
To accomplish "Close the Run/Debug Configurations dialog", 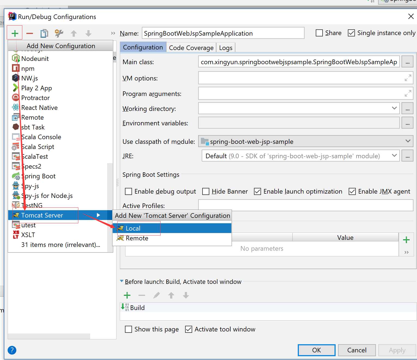I will (411, 16).
